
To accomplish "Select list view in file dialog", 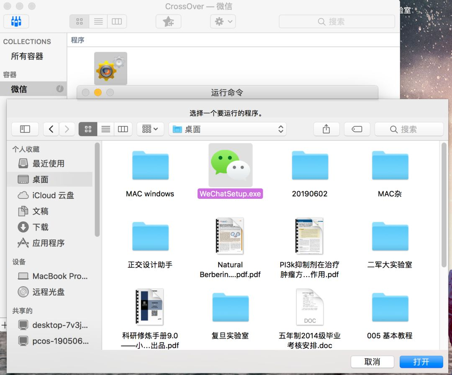I will click(x=106, y=129).
